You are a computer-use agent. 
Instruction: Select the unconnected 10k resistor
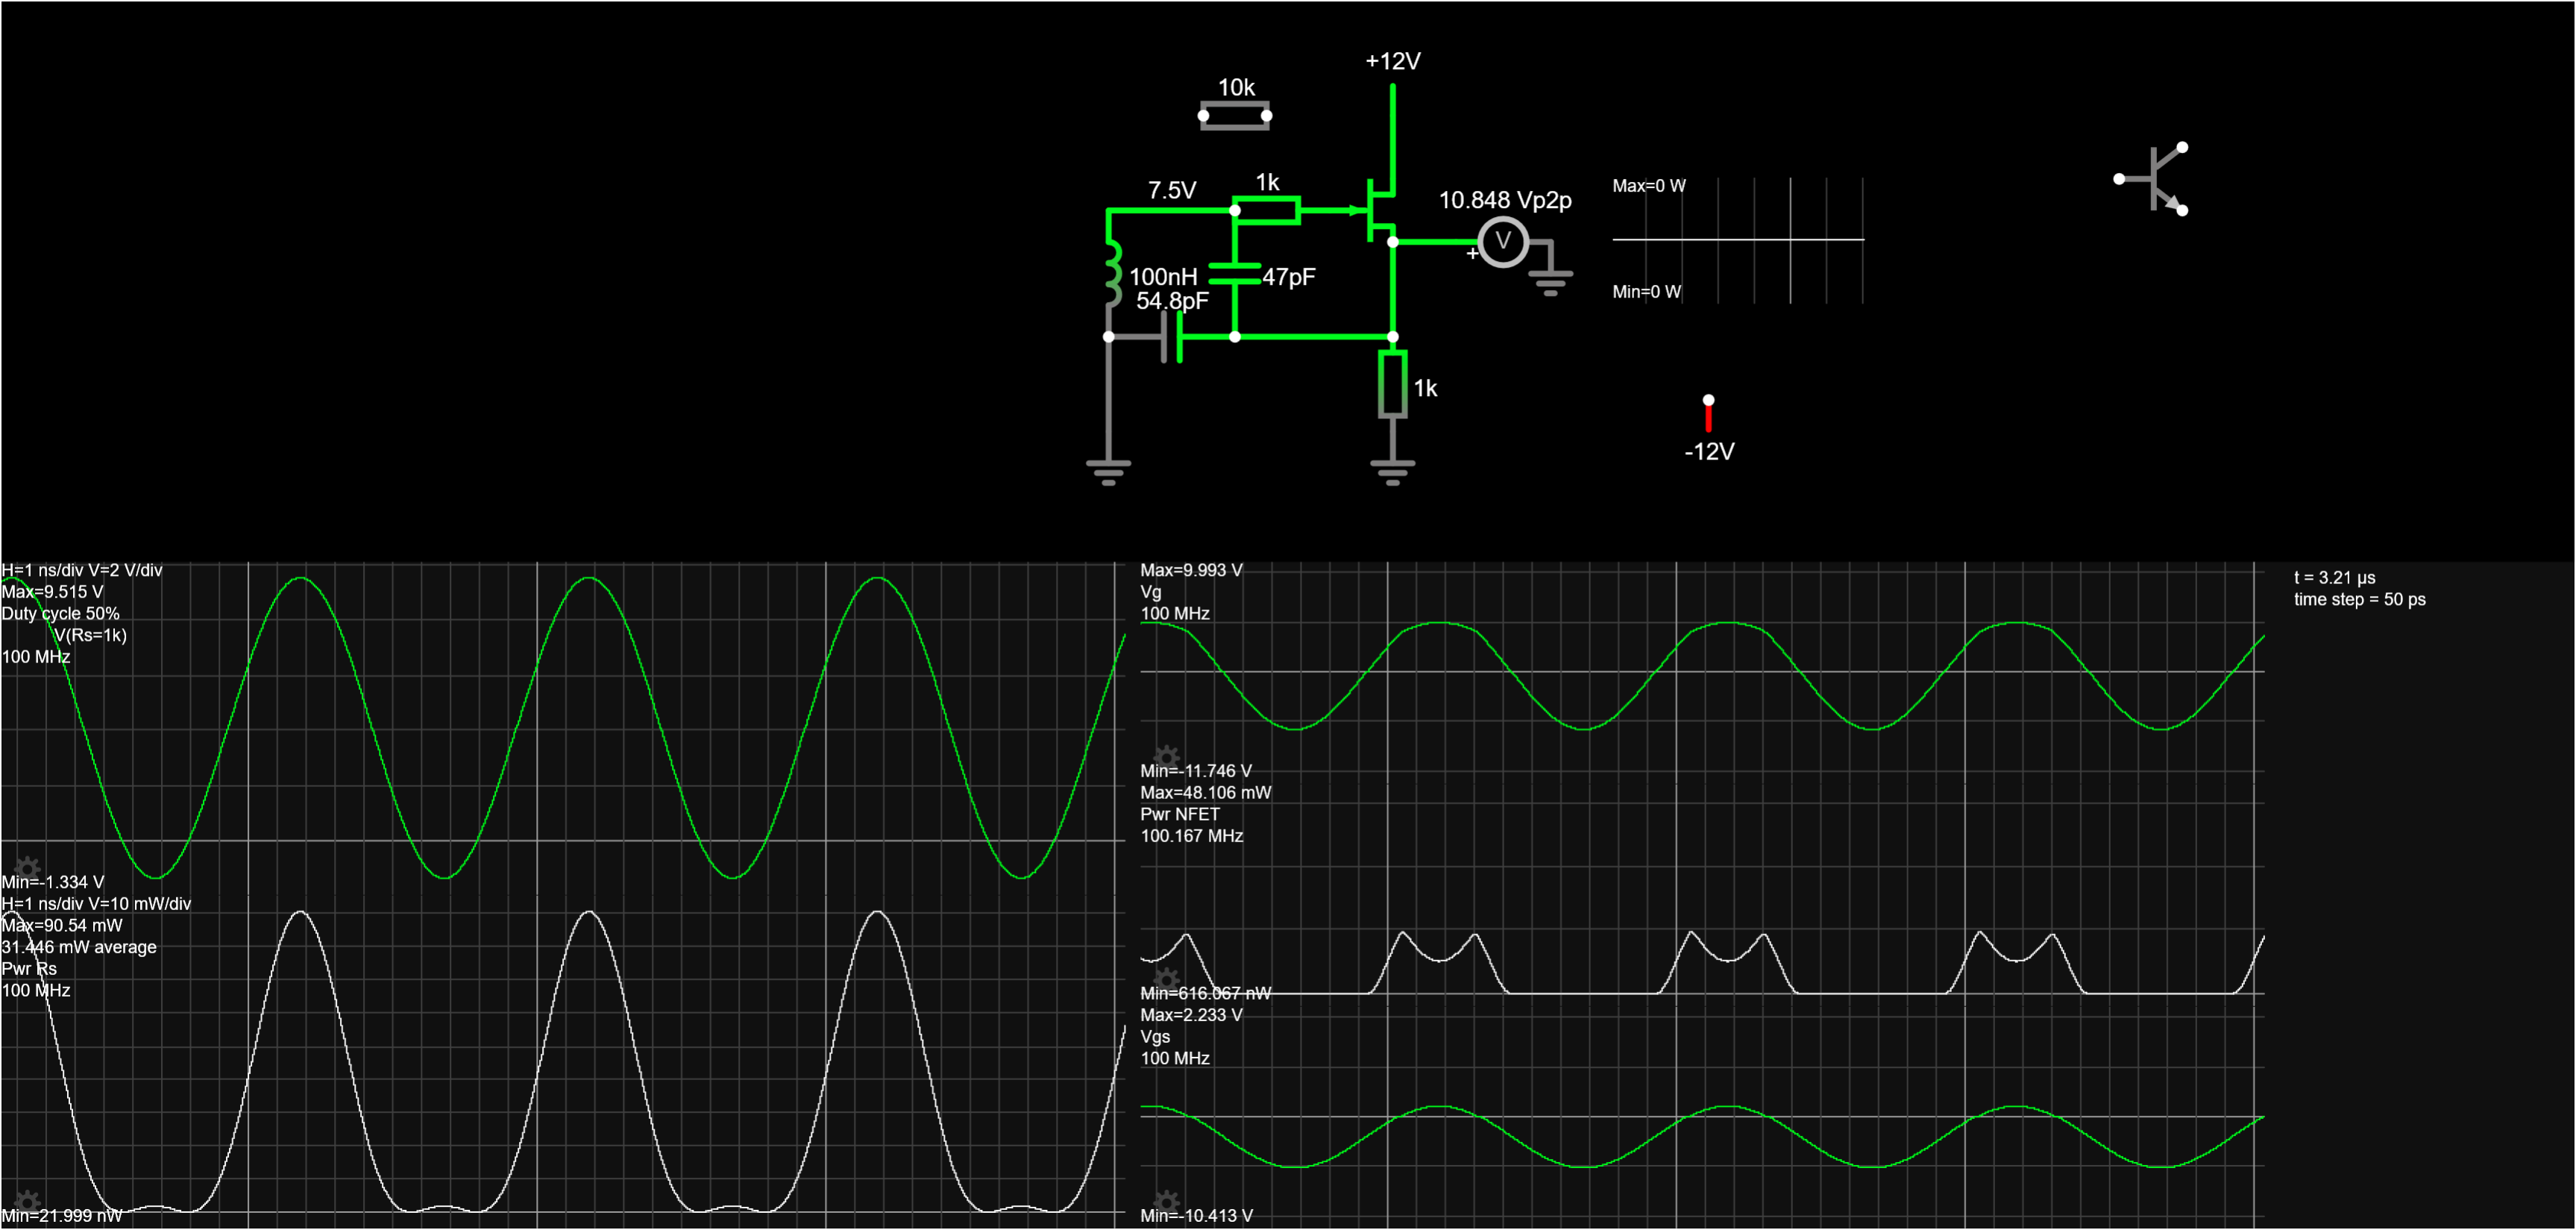pyautogui.click(x=1235, y=115)
